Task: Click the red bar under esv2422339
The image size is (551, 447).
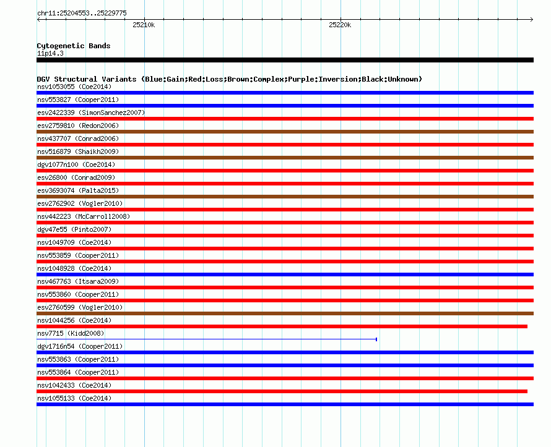Action: click(x=285, y=119)
